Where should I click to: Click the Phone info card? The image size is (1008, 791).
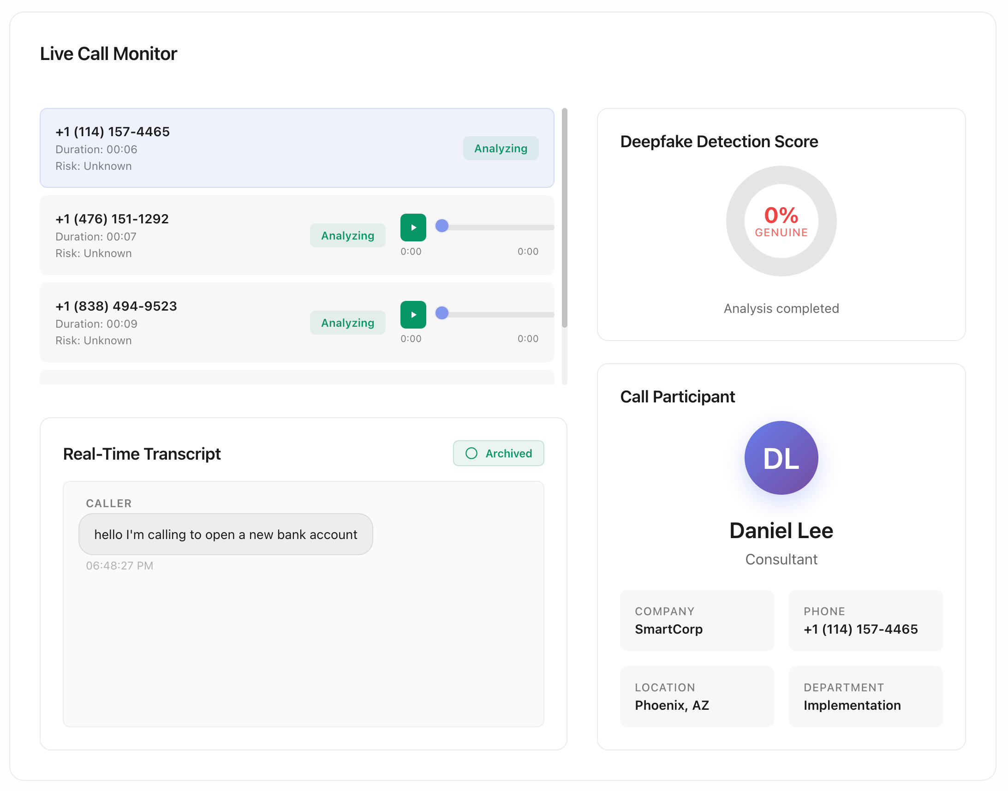[x=866, y=621]
